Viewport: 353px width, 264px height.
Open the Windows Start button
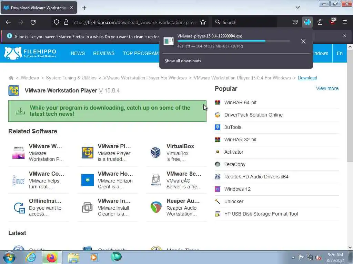tap(9, 257)
